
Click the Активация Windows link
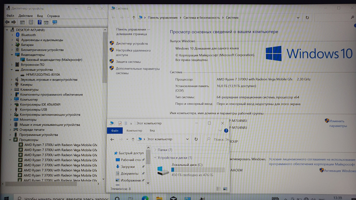[x=340, y=171]
